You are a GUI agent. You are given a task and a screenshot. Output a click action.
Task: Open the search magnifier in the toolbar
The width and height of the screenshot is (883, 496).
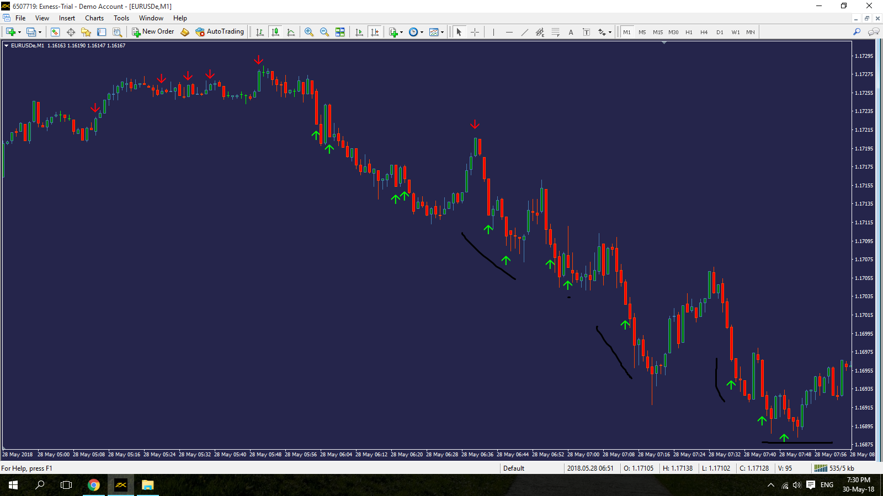(x=857, y=32)
